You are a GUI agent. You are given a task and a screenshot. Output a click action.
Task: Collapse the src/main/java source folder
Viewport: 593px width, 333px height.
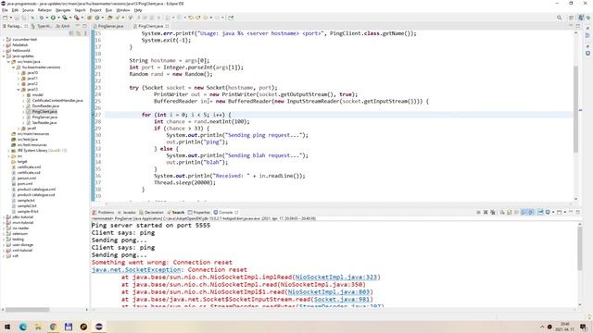click(8, 62)
